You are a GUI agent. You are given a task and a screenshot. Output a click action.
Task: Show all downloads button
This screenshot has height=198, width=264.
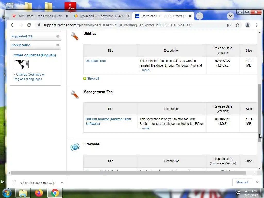242,182
